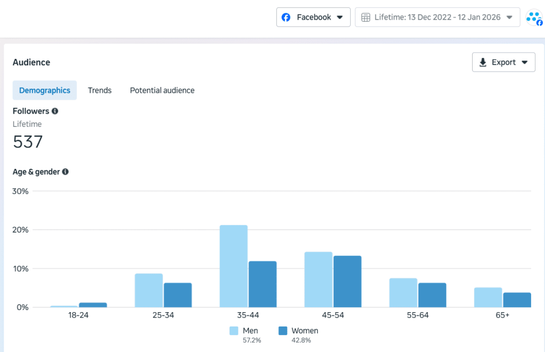
Task: Expand the Facebook platform dropdown arrow
Action: click(x=340, y=18)
